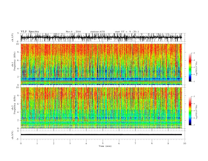Click the ch.2 PSD color scale bar
This screenshot has width=208, height=161.
[190, 111]
